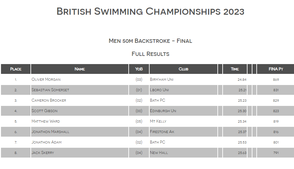The image size is (294, 169).
Task: Click FINA points value 869
Action: coord(276,79)
